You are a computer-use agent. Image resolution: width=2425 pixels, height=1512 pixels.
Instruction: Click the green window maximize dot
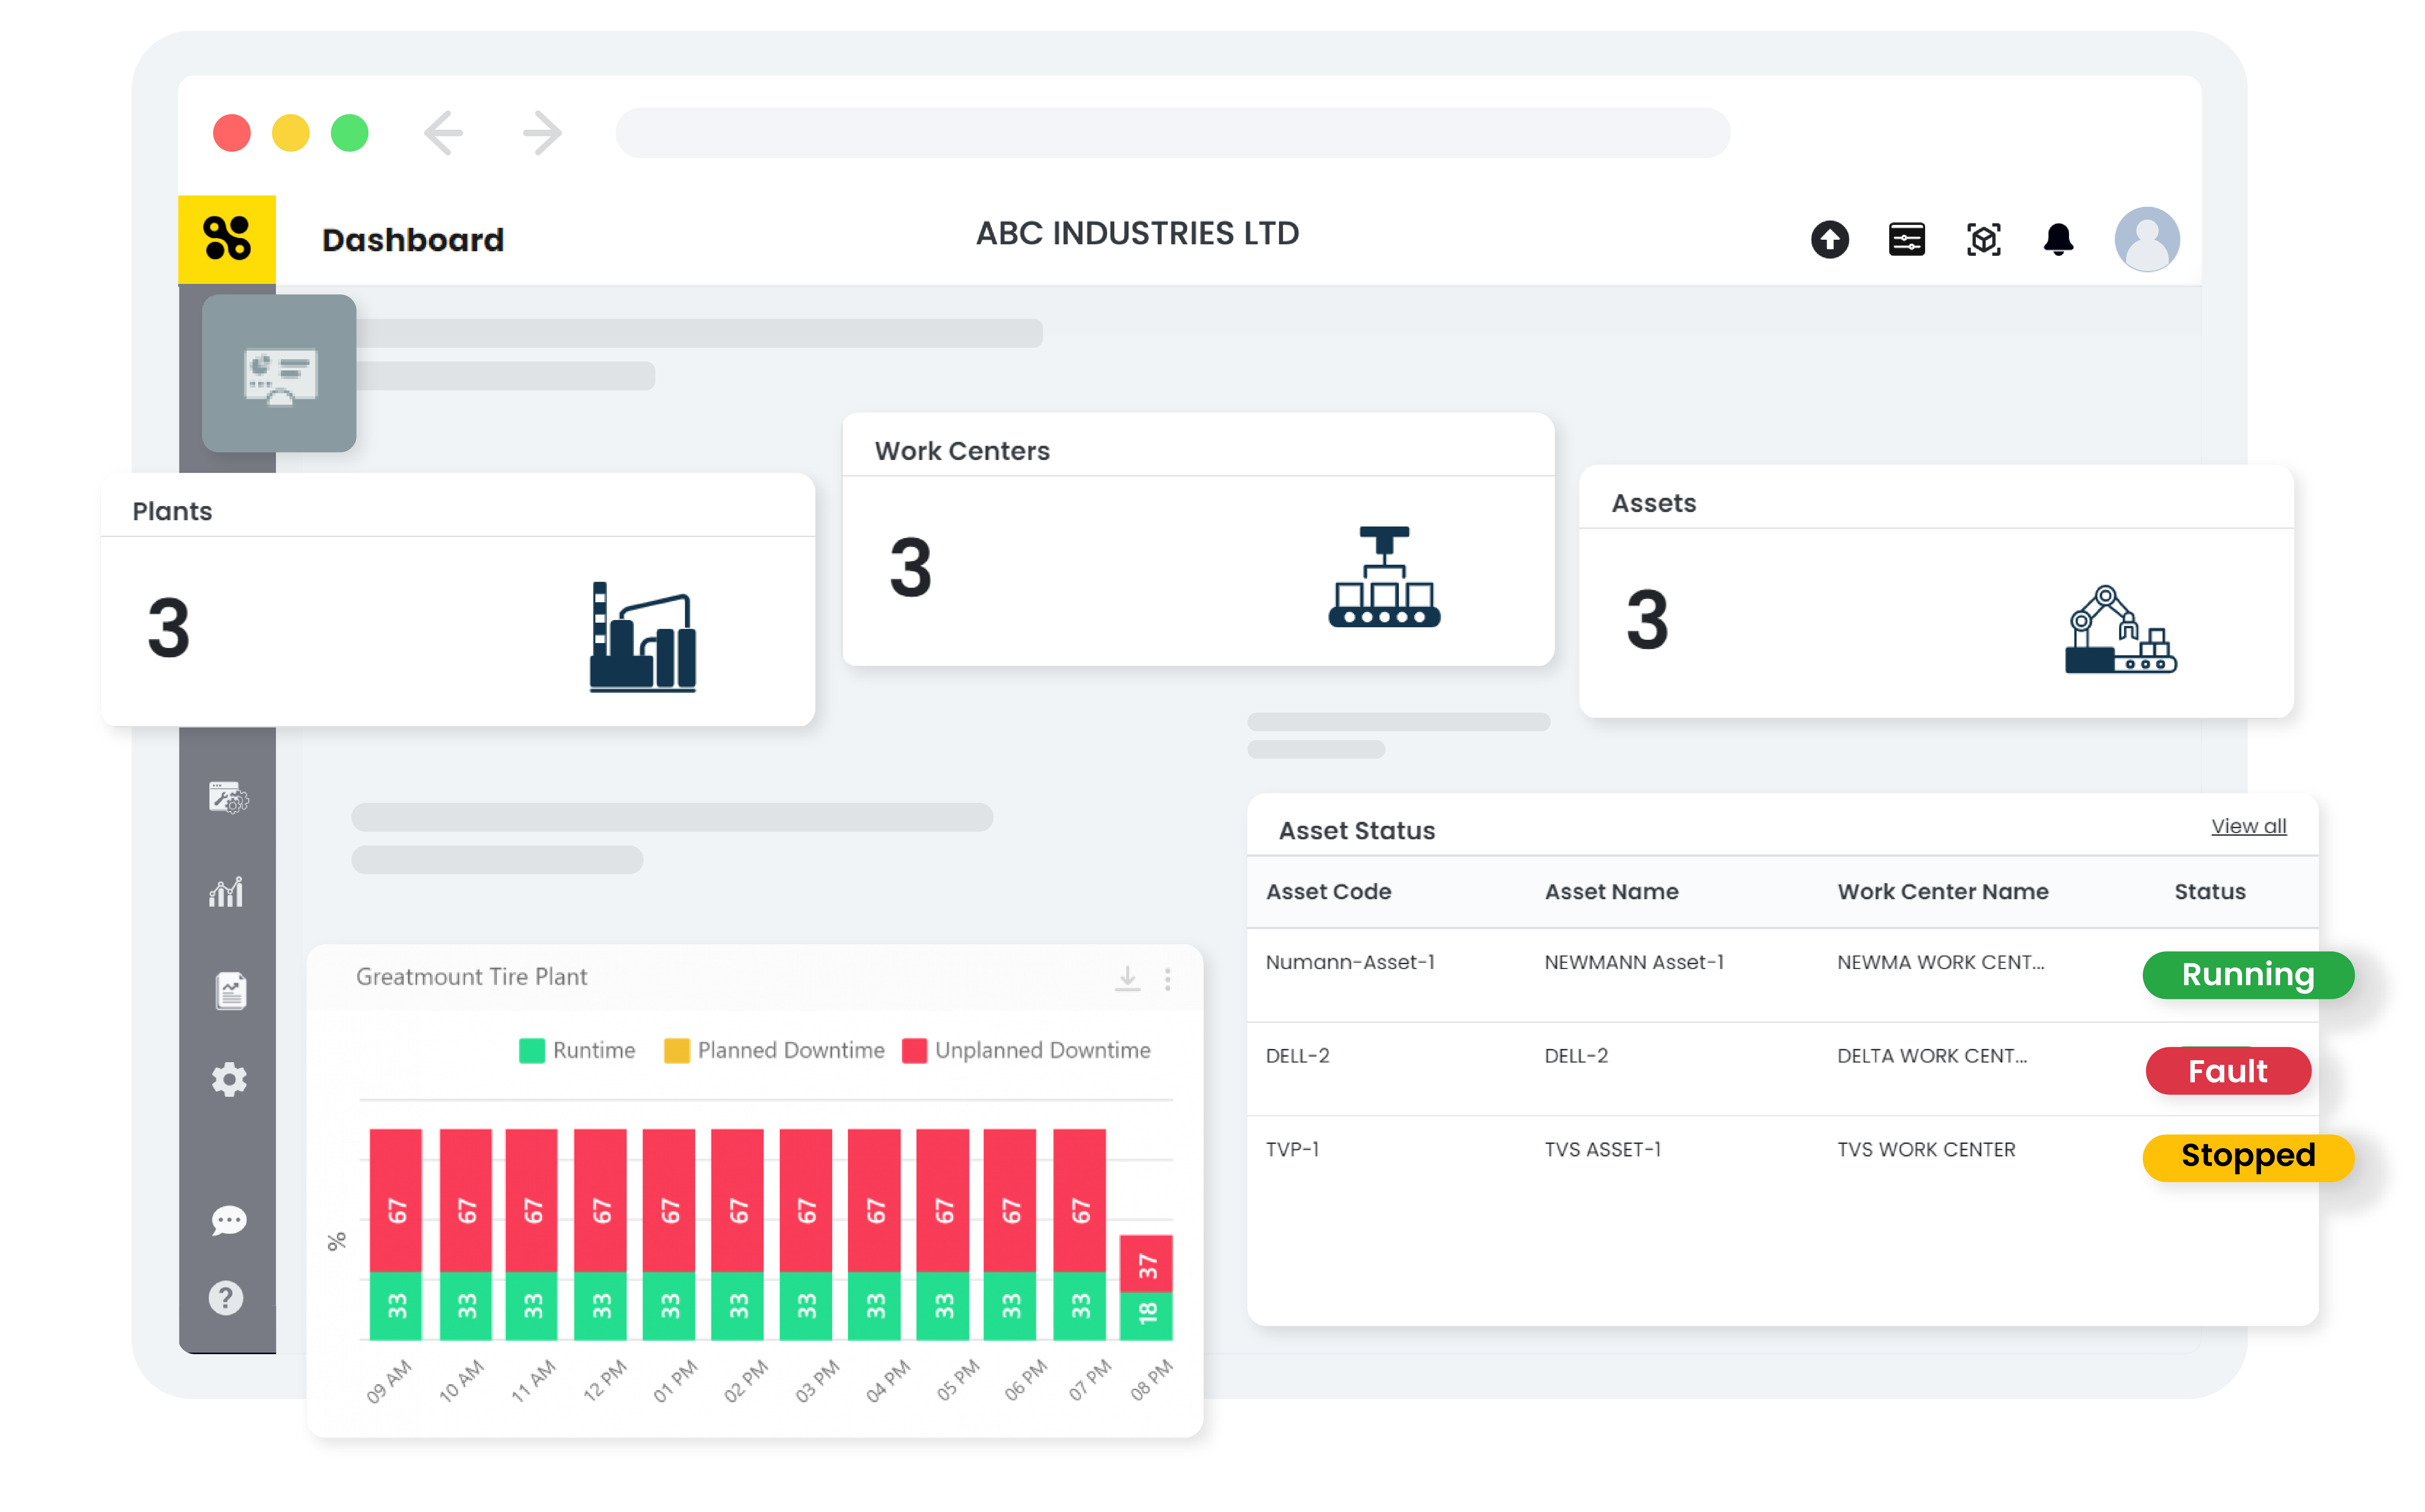click(x=350, y=133)
